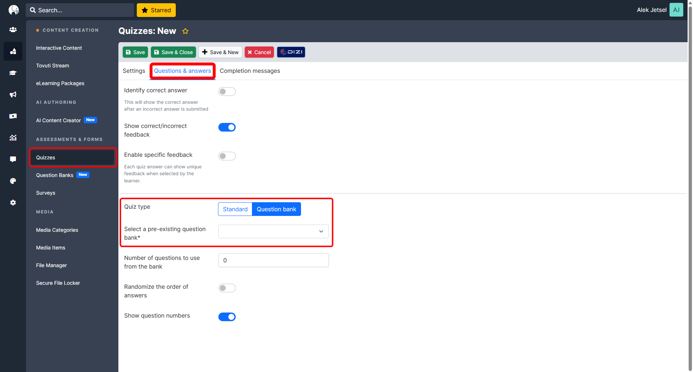693x372 pixels.
Task: Click the Tovuti logo icon
Action: point(13,10)
